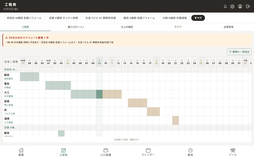Filter by 杉並 Tビル 3F 事務所改装
254x159 pixels.
pyautogui.click(x=101, y=18)
